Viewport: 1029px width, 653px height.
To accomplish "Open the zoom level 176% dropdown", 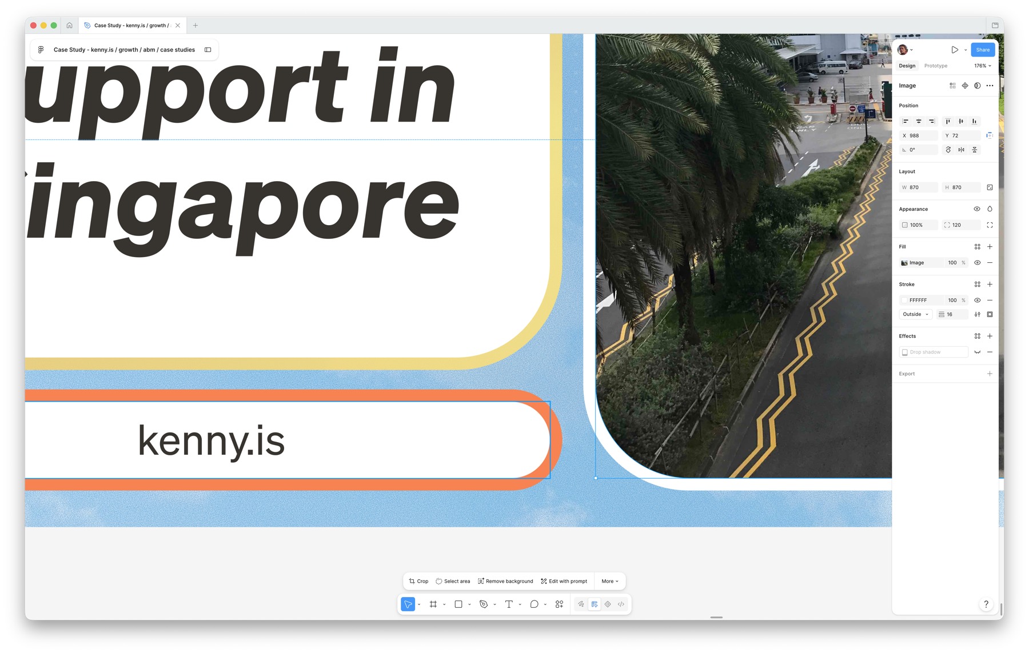I will pyautogui.click(x=983, y=66).
